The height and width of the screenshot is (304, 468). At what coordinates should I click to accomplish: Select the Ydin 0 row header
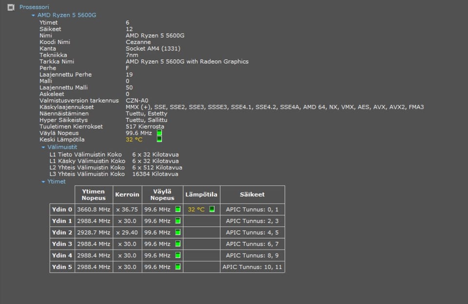pyautogui.click(x=62, y=210)
